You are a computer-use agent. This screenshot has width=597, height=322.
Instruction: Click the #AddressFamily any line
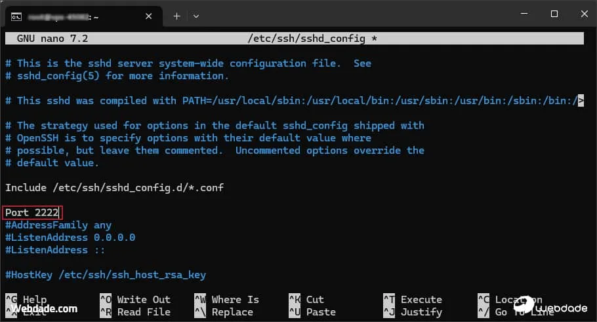click(x=58, y=225)
